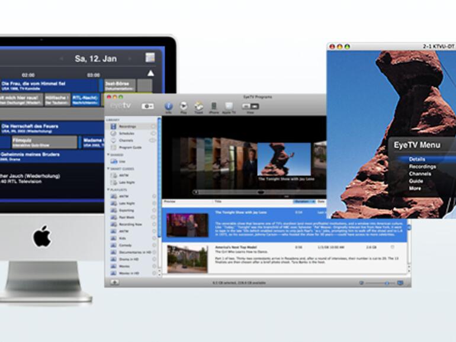Click America's Next Top Model thumbnail
This screenshot has width=456, height=342.
(188, 259)
